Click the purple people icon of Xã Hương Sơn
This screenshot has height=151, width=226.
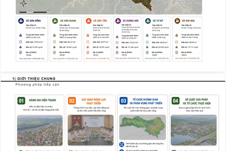118,21
